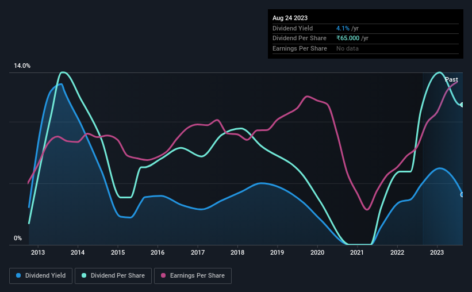Screen dimensions: 472x292
Task: Select the 2019 x-axis year label
Action: 277,252
